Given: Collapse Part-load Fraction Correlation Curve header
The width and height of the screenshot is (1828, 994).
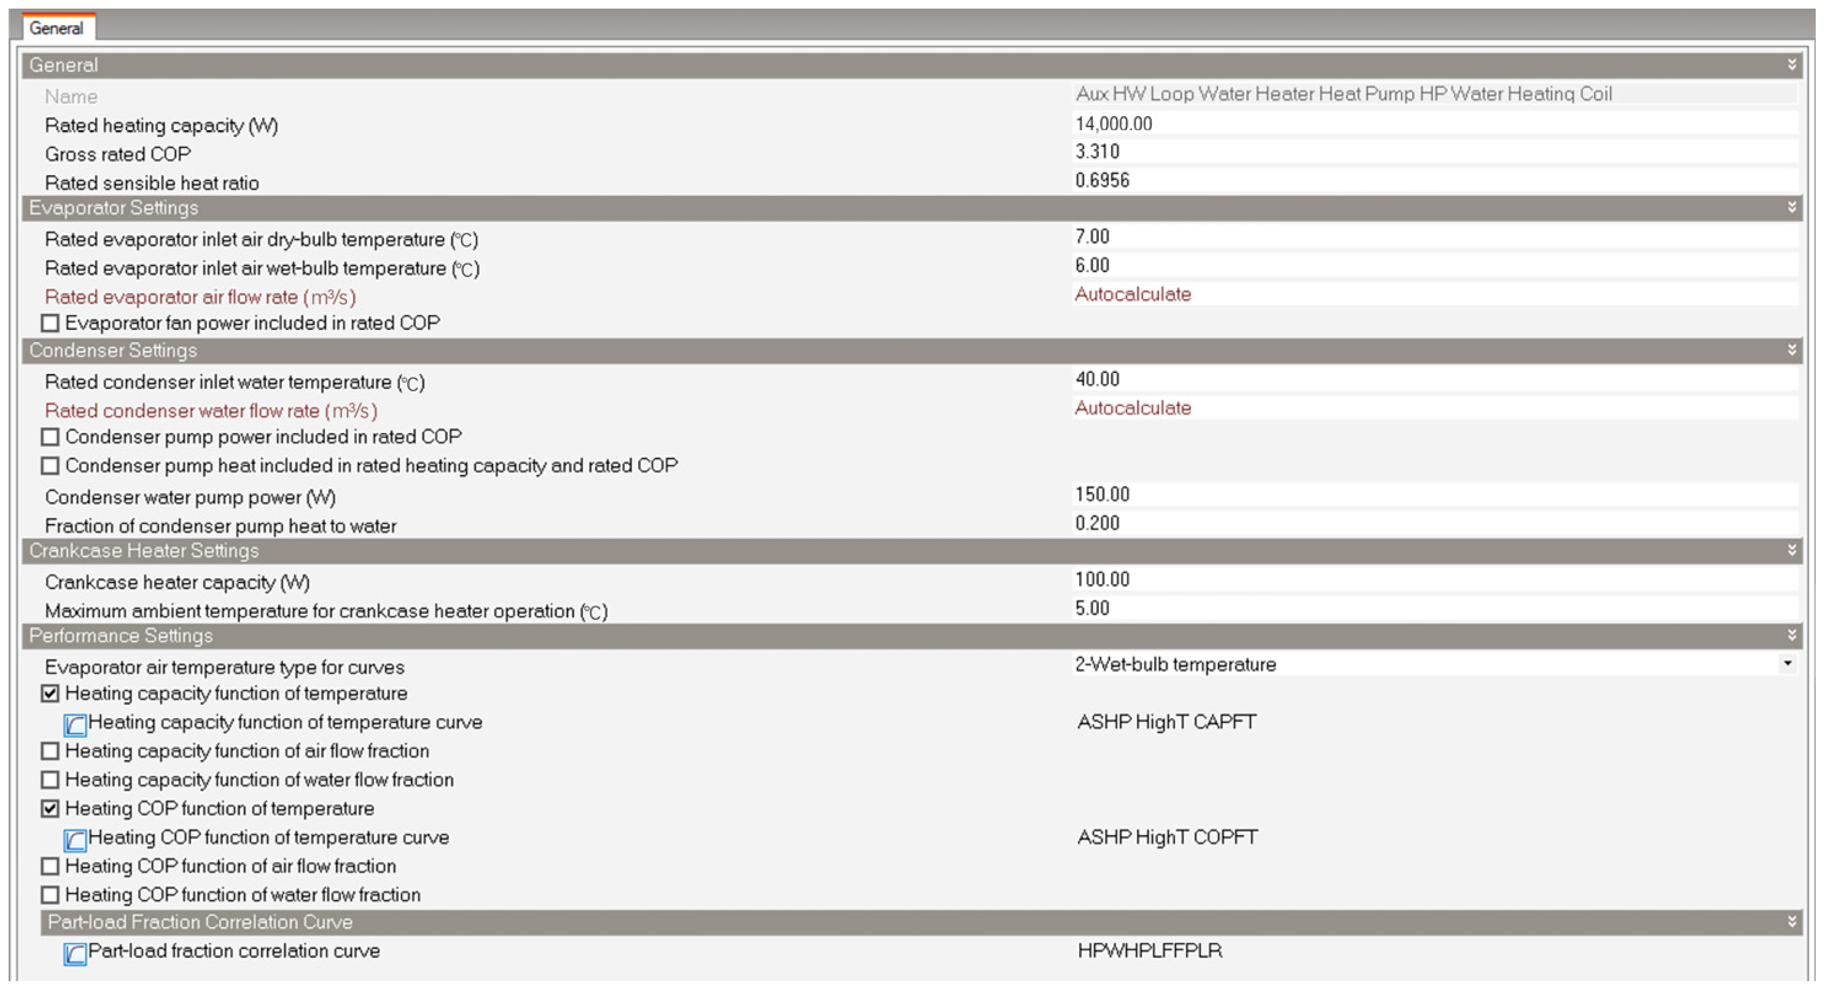Looking at the screenshot, I should [x=1791, y=922].
